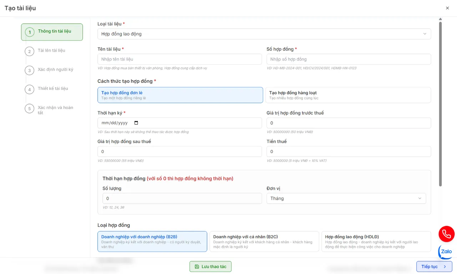The height and width of the screenshot is (274, 457).
Task: Click the vertical scrollbar of the form
Action: [440, 103]
